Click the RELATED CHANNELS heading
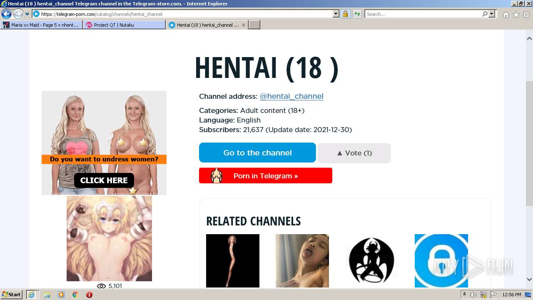Viewport: 533px width, 300px height. click(254, 221)
